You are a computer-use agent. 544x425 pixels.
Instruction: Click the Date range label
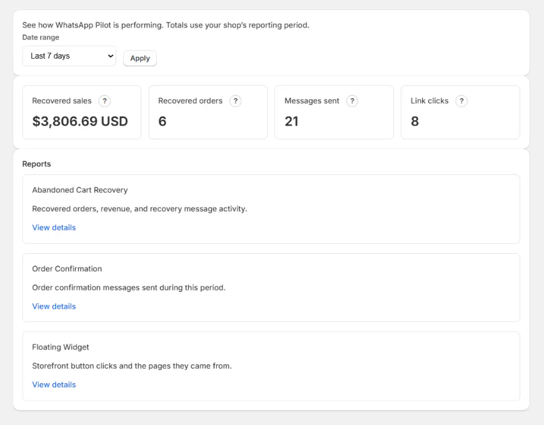pos(41,37)
